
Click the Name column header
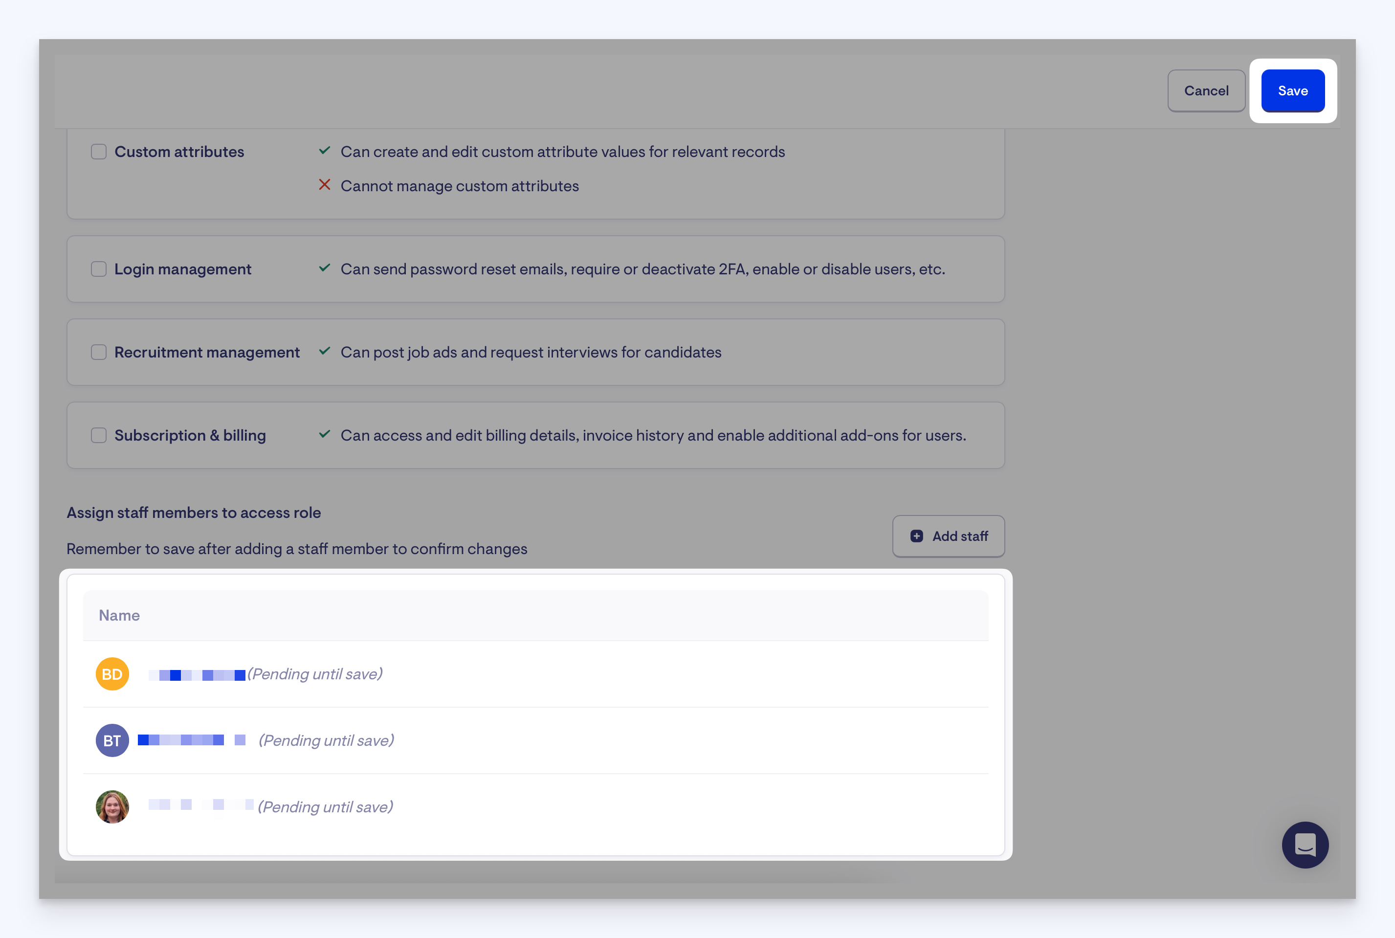click(119, 616)
